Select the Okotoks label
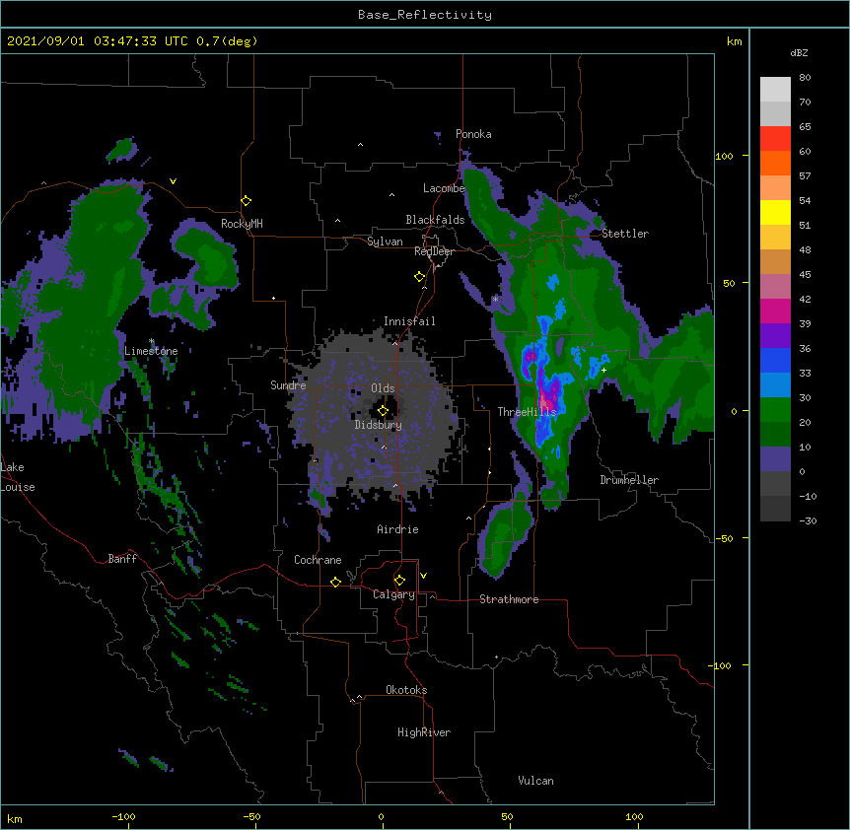The image size is (850, 830). point(406,690)
